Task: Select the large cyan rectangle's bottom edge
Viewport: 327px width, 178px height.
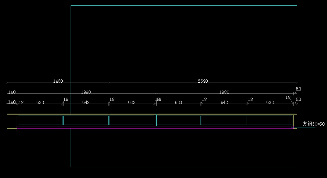Action: 184,167
